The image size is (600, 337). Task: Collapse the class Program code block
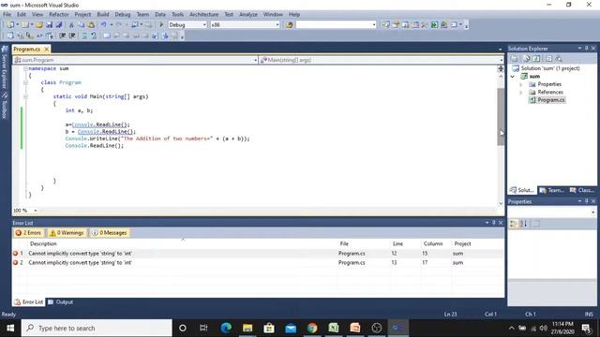coord(25,82)
